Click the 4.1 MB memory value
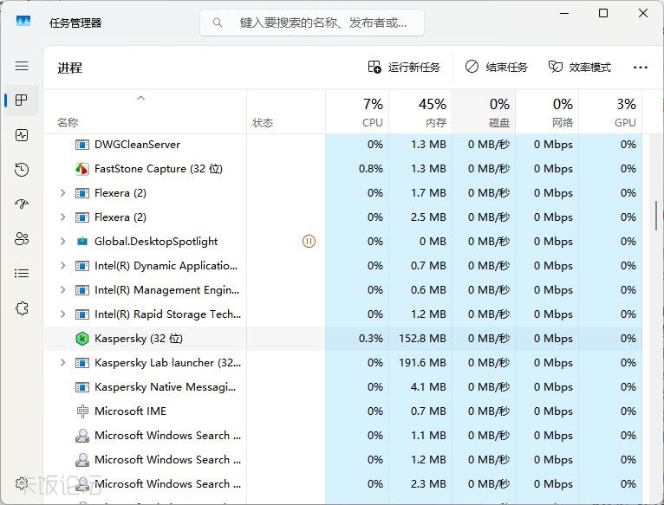 (x=428, y=387)
